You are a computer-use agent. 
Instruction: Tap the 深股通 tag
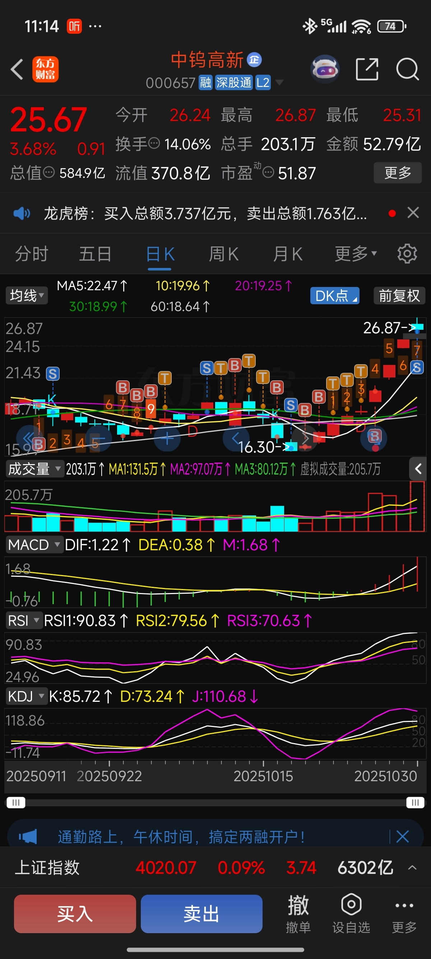click(234, 83)
